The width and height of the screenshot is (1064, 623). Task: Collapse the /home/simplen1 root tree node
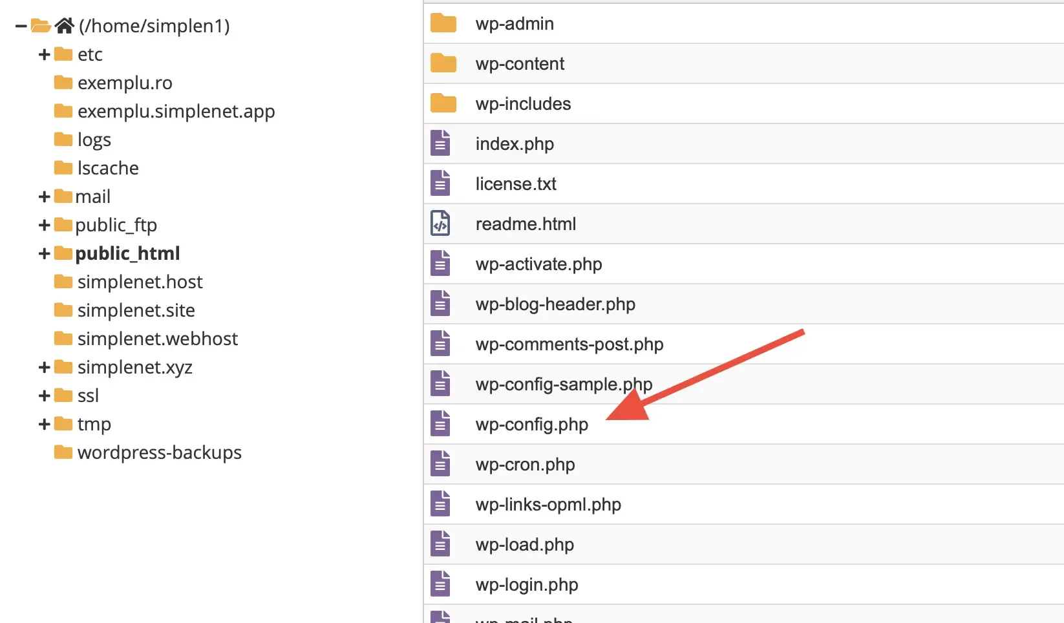(x=21, y=26)
